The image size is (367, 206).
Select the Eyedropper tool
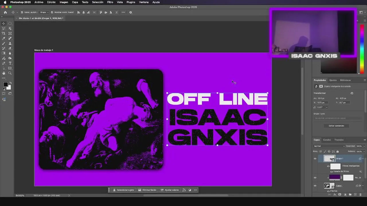[x=3, y=38]
